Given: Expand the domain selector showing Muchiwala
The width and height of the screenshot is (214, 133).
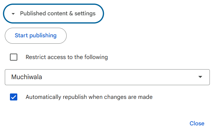Looking at the screenshot, I should [107, 77].
